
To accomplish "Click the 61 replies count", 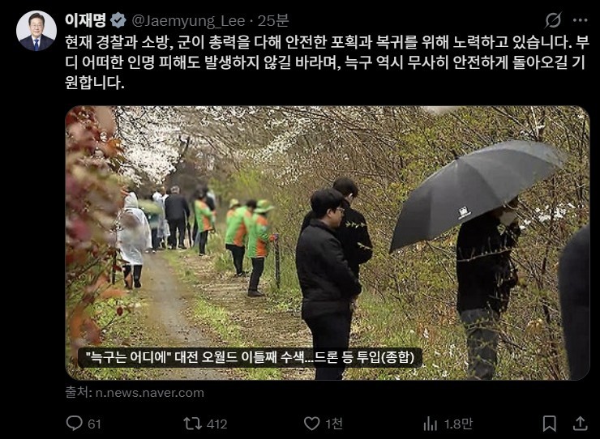I will [95, 424].
